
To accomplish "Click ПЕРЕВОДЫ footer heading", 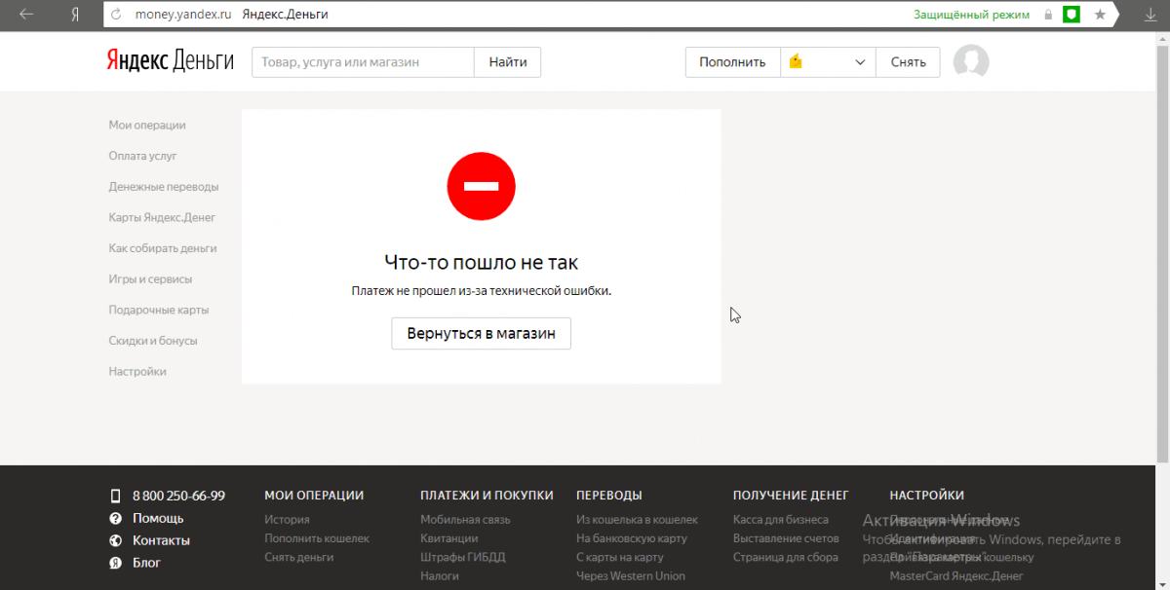I will point(609,496).
